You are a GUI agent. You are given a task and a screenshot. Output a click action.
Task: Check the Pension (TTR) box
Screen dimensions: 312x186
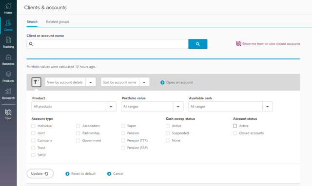(x=123, y=141)
